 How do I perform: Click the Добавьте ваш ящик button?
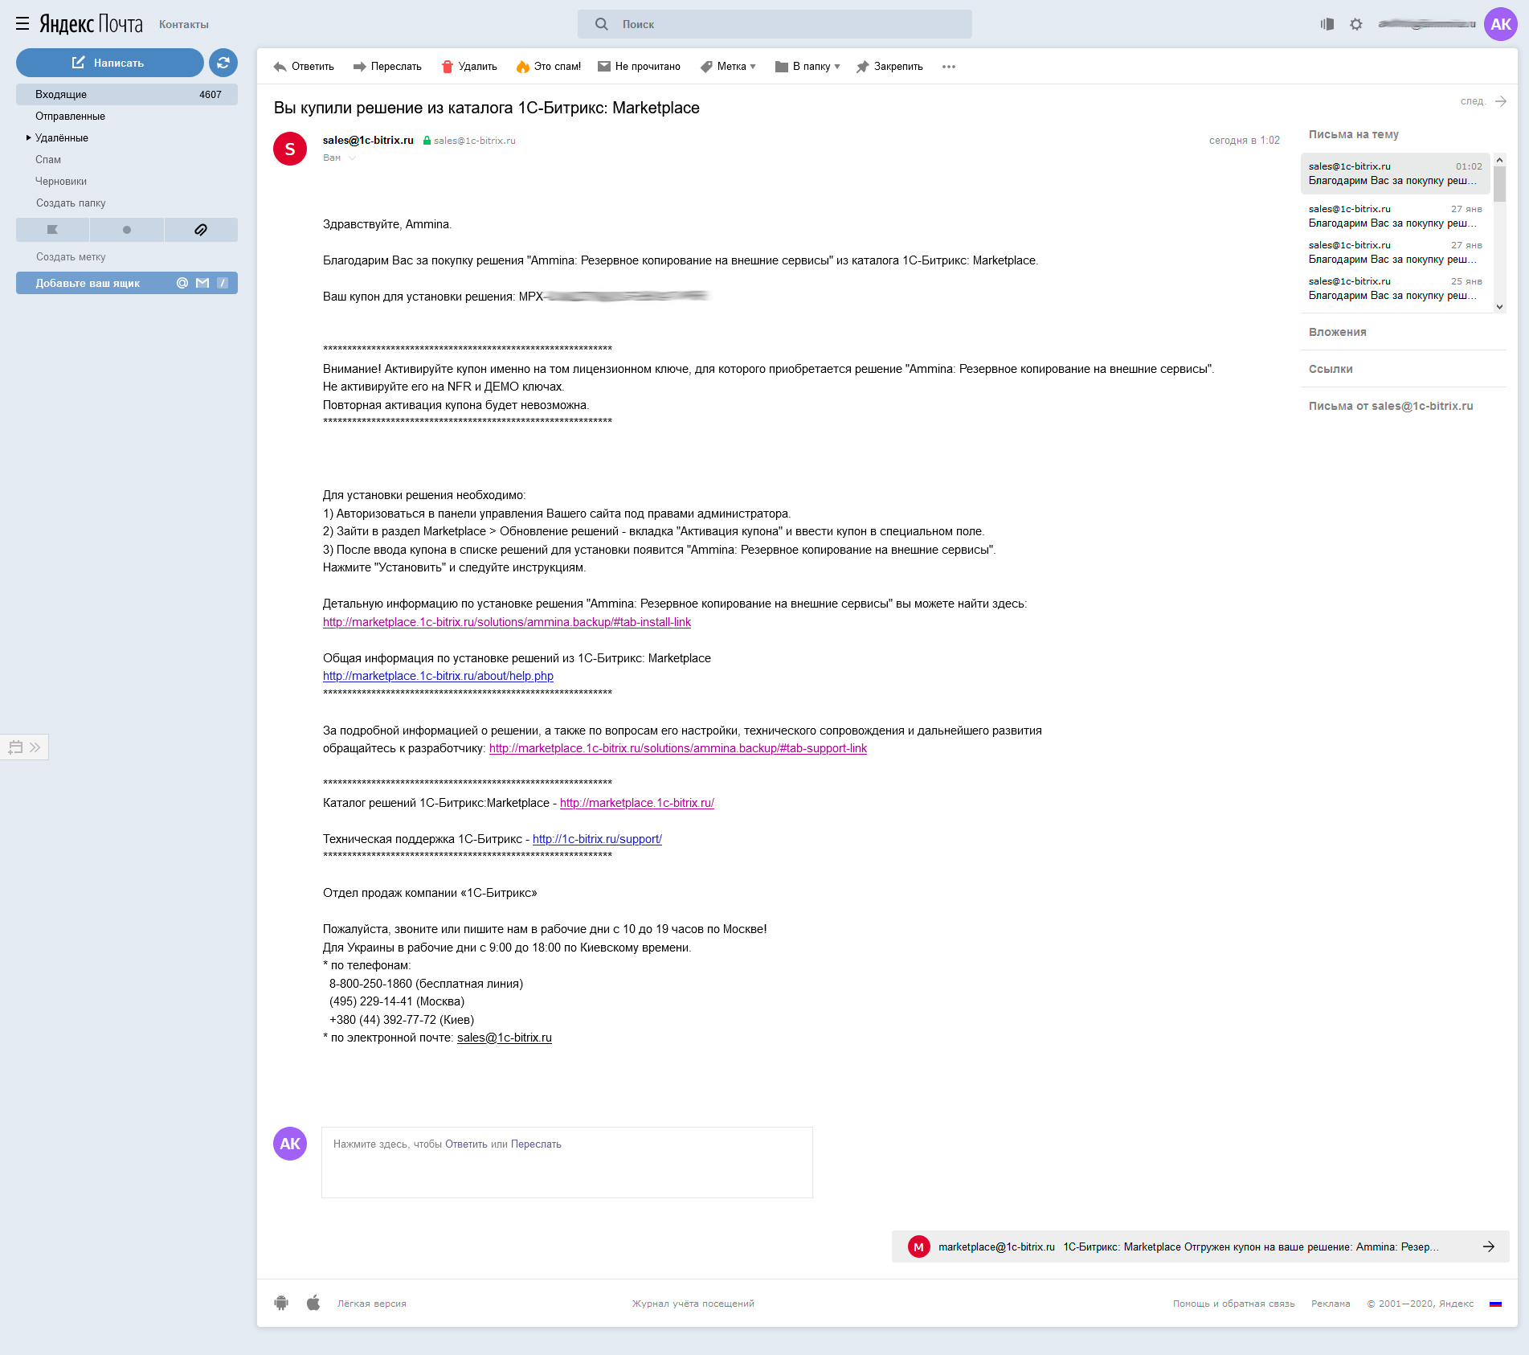(x=127, y=283)
